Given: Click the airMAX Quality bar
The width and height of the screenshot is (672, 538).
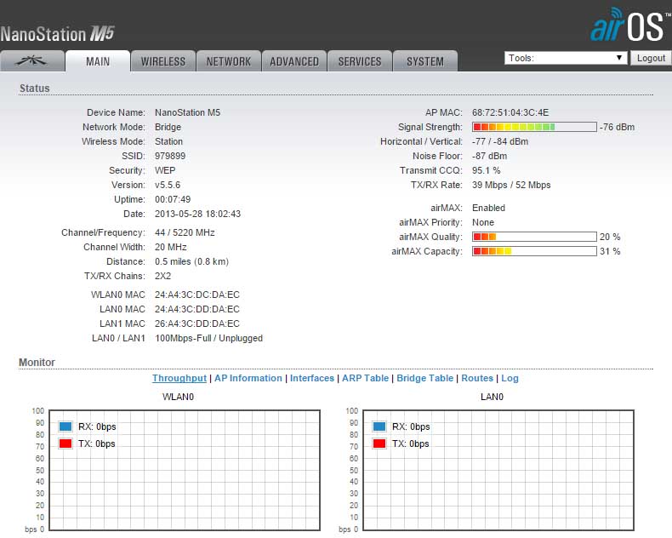Looking at the screenshot, I should pos(534,237).
